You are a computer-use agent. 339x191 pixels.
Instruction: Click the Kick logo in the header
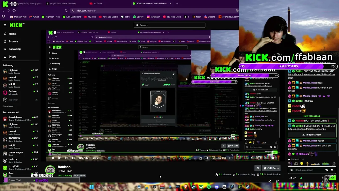pos(17,25)
